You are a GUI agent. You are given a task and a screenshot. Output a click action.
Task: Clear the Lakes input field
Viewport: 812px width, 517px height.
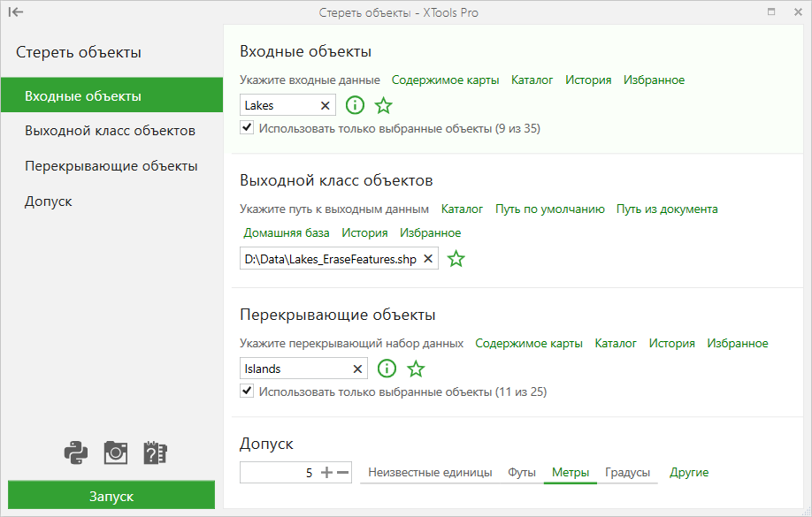point(326,105)
